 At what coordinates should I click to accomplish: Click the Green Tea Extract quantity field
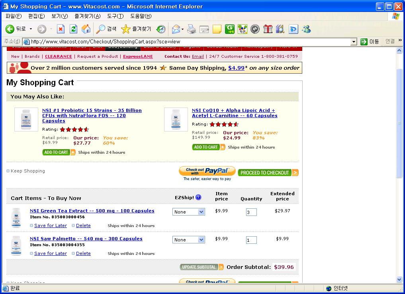(251, 212)
